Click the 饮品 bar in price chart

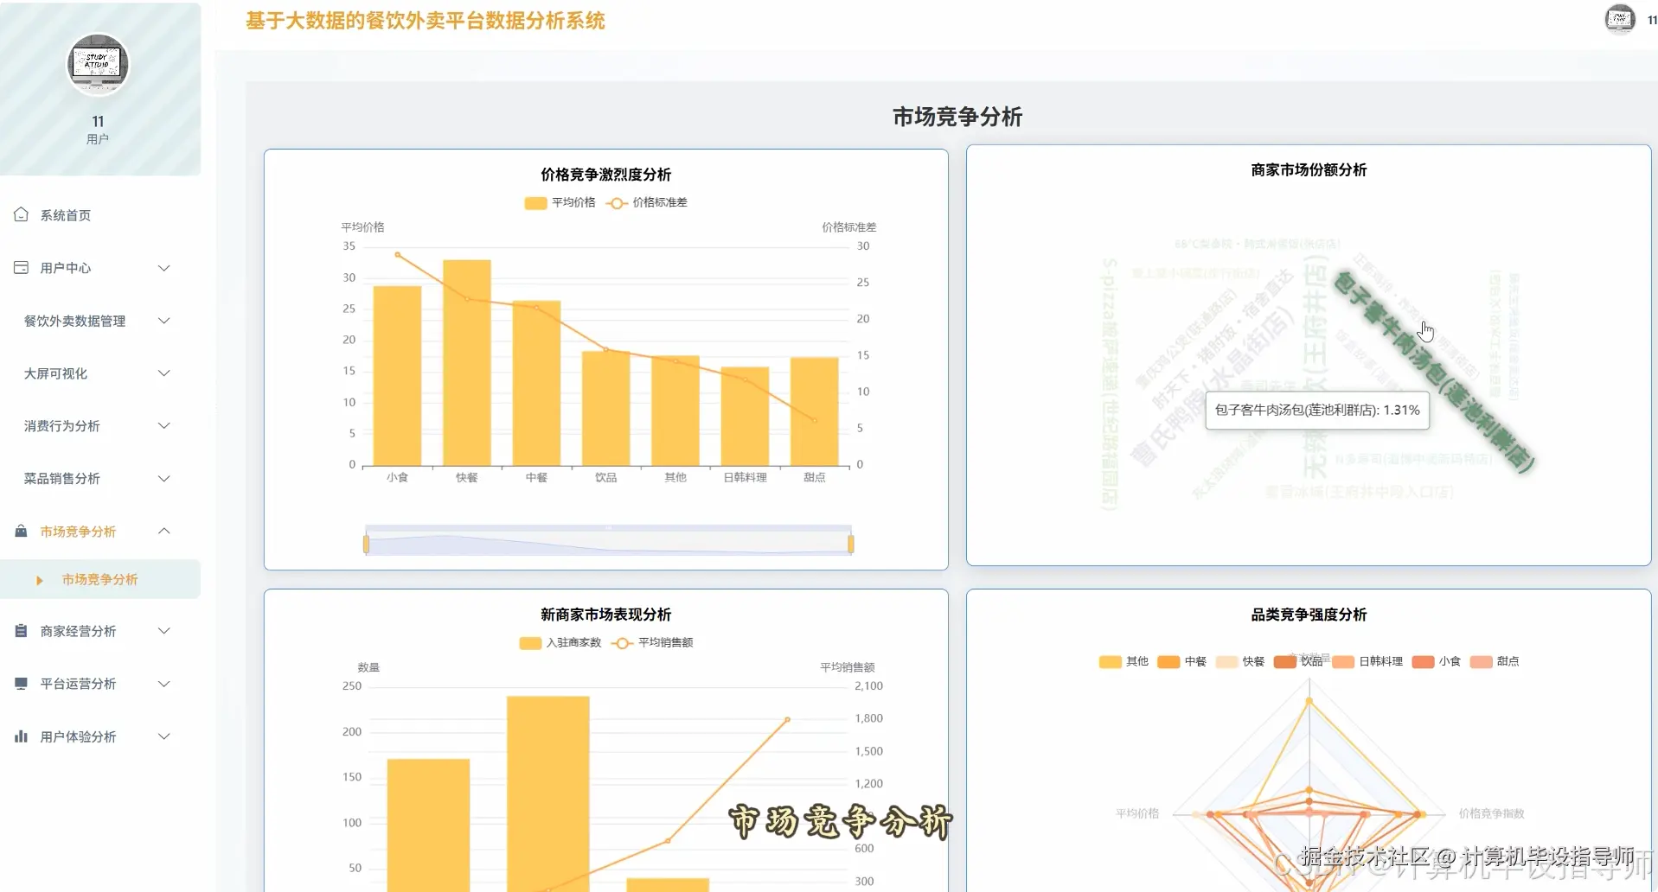point(605,408)
